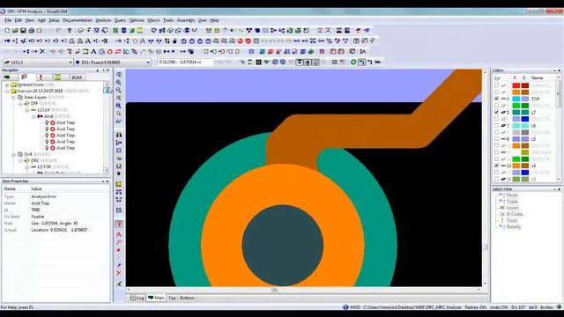564x317 pixels.
Task: Check the layer 11 checkbox with yellow-green swatch
Action: pos(496,152)
